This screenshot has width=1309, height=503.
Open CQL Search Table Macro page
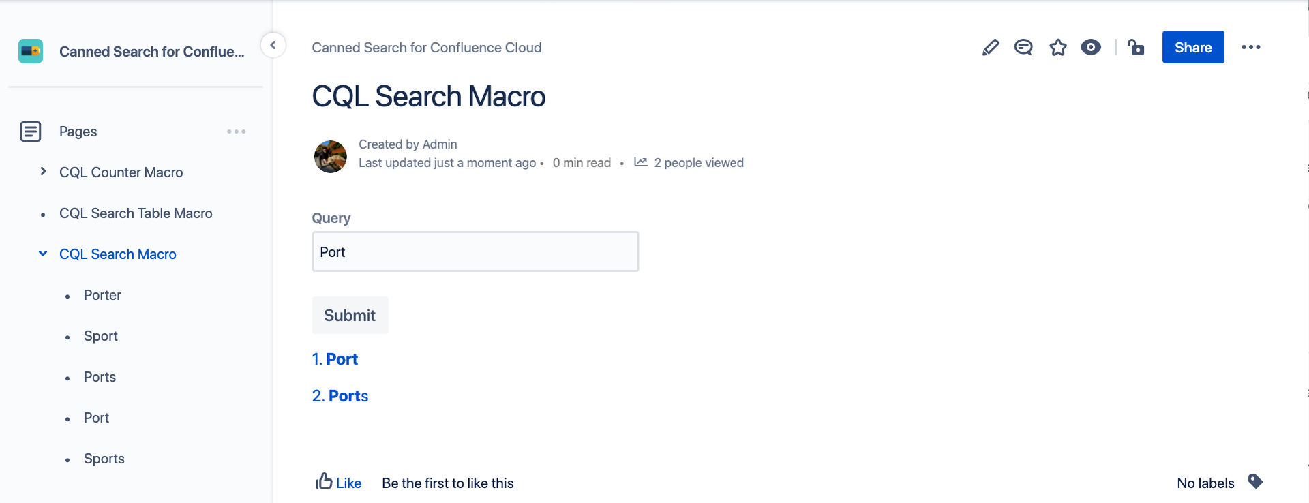(x=136, y=213)
